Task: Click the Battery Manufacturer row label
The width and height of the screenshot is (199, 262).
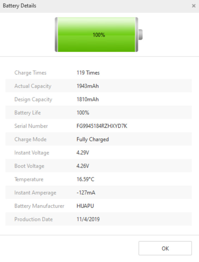Action: [x=39, y=206]
